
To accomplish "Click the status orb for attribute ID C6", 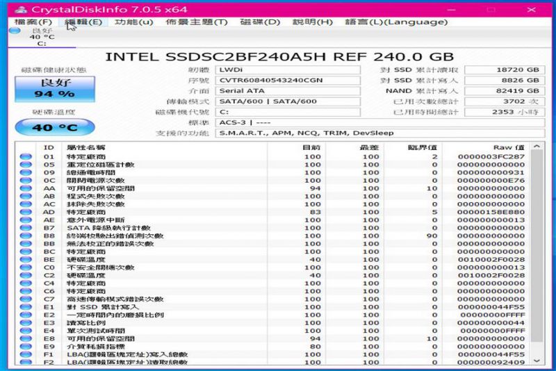I will [26, 291].
